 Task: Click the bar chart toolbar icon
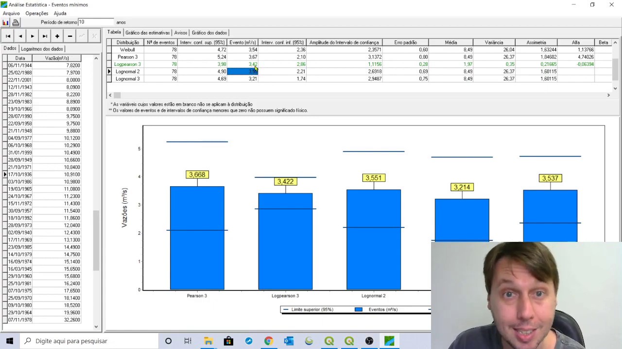[6, 22]
